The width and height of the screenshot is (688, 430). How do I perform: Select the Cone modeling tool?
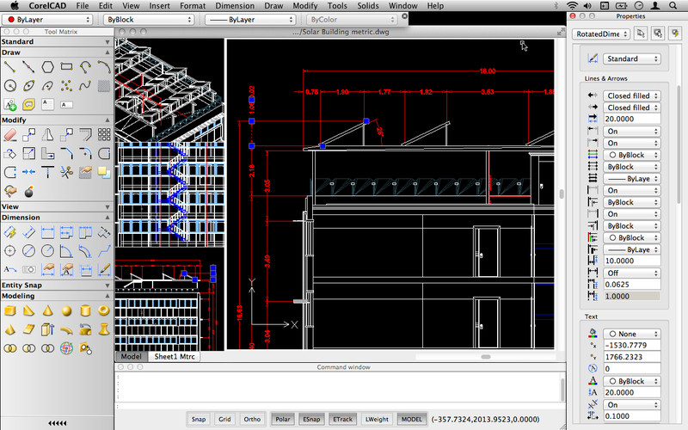[46, 310]
